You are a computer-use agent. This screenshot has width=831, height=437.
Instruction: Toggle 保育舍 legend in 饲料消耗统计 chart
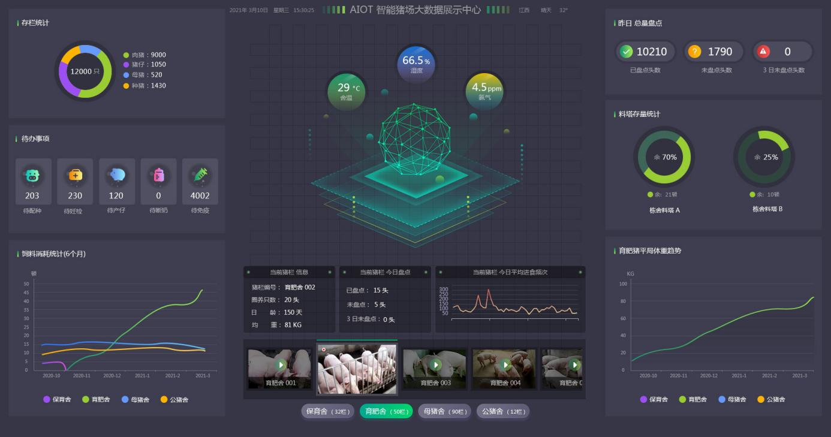point(57,399)
